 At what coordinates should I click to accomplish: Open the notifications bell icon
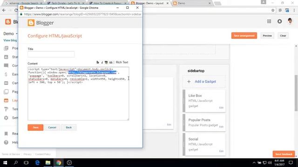(x=279, y=21)
